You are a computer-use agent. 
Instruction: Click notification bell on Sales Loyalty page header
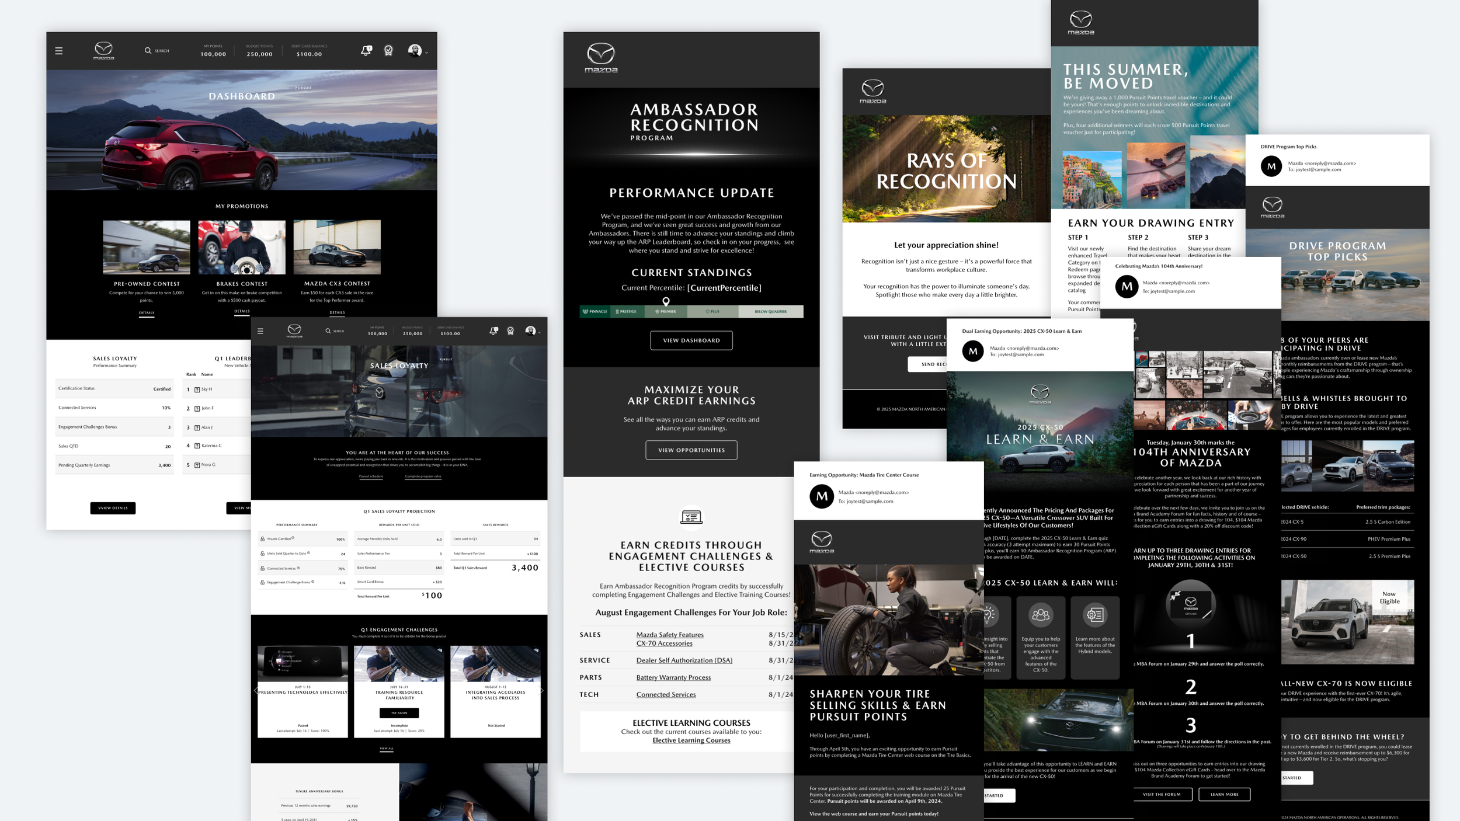pos(493,331)
